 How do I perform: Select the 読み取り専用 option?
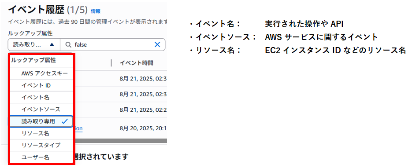pos(41,121)
